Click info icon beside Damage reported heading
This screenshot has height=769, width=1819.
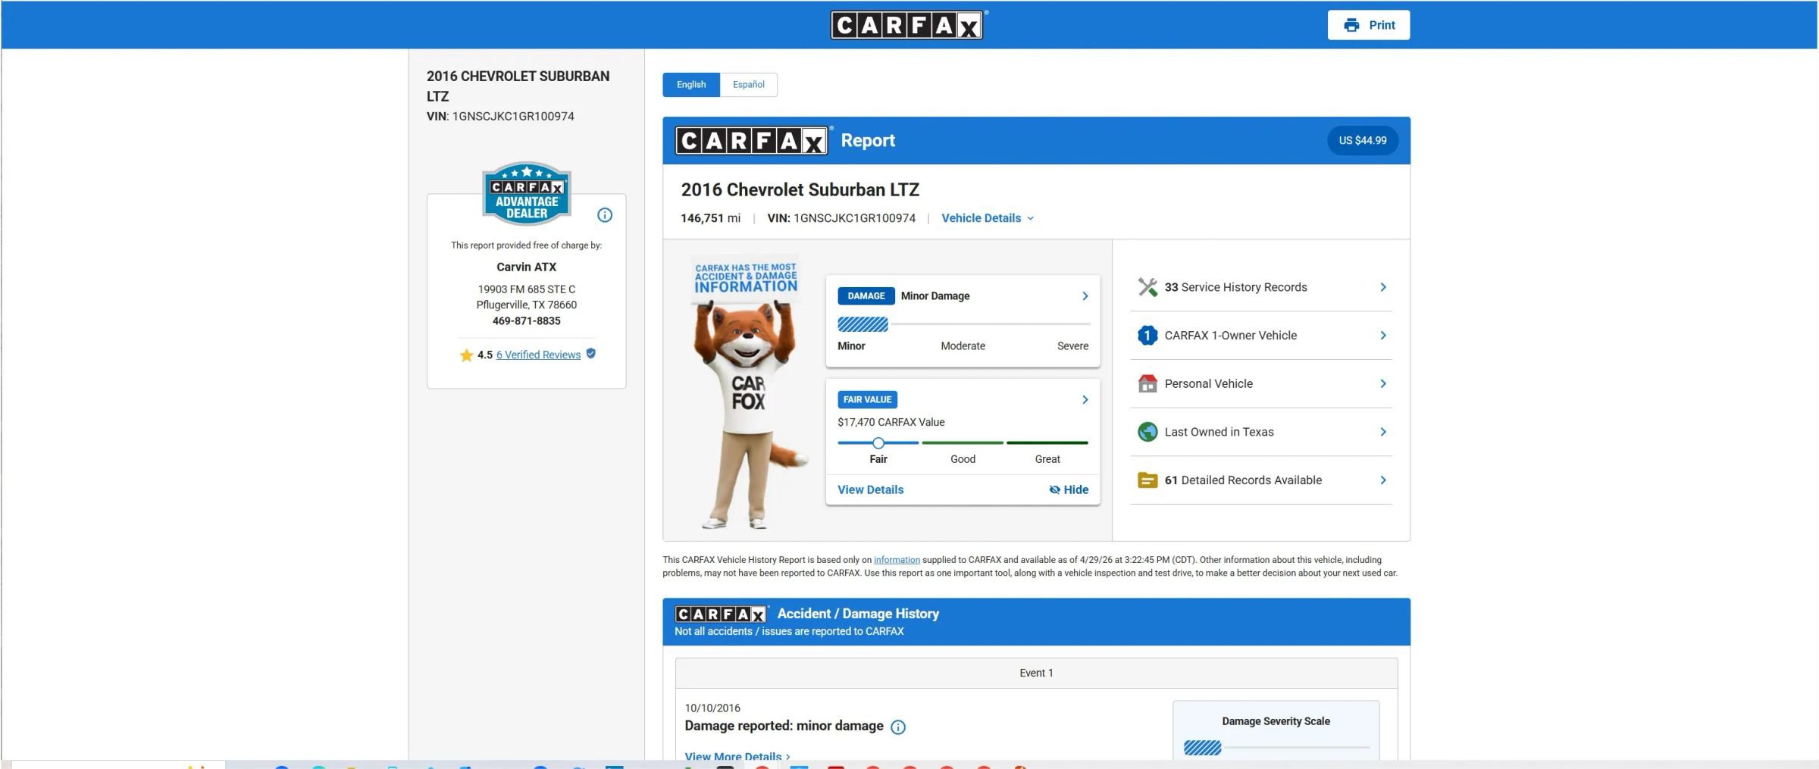(898, 727)
